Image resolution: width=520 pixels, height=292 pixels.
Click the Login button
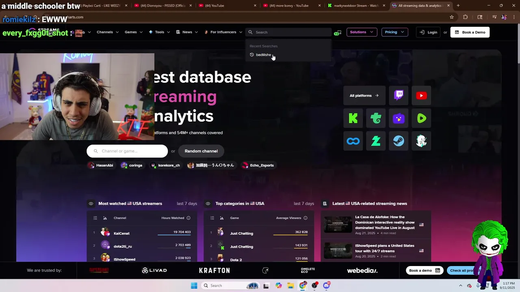(429, 32)
